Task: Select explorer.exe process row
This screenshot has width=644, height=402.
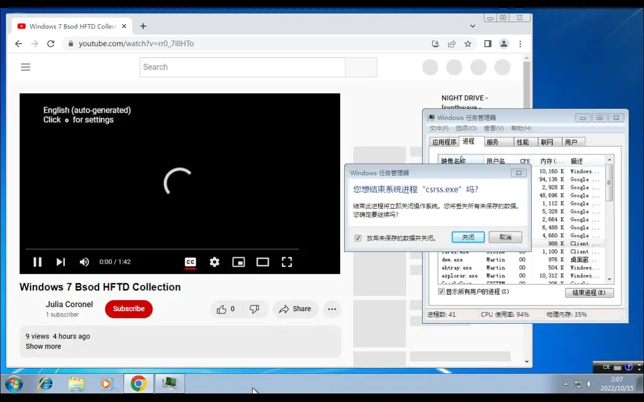Action: [x=521, y=276]
